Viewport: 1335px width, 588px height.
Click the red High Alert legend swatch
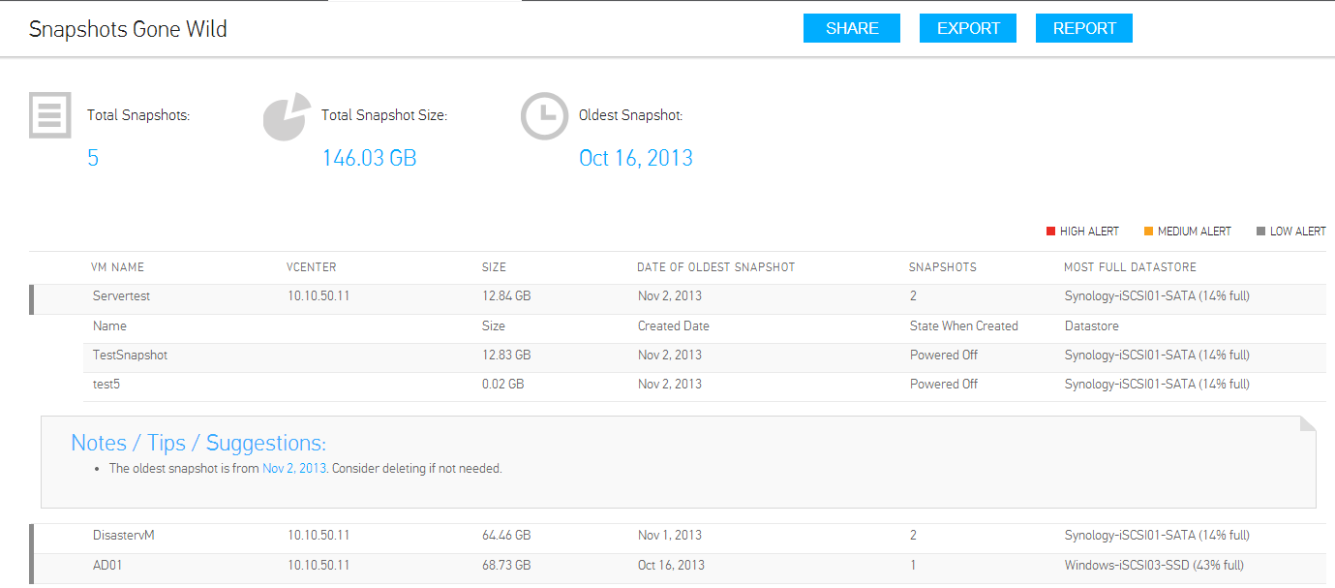click(x=1050, y=232)
